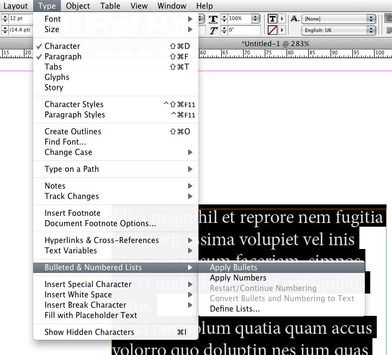
Task: Open the [None] character style dropdown
Action: (339, 18)
